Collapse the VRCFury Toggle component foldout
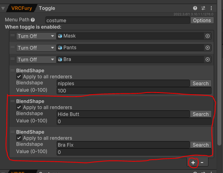This screenshot has height=173, width=223. pyautogui.click(x=3, y=8)
